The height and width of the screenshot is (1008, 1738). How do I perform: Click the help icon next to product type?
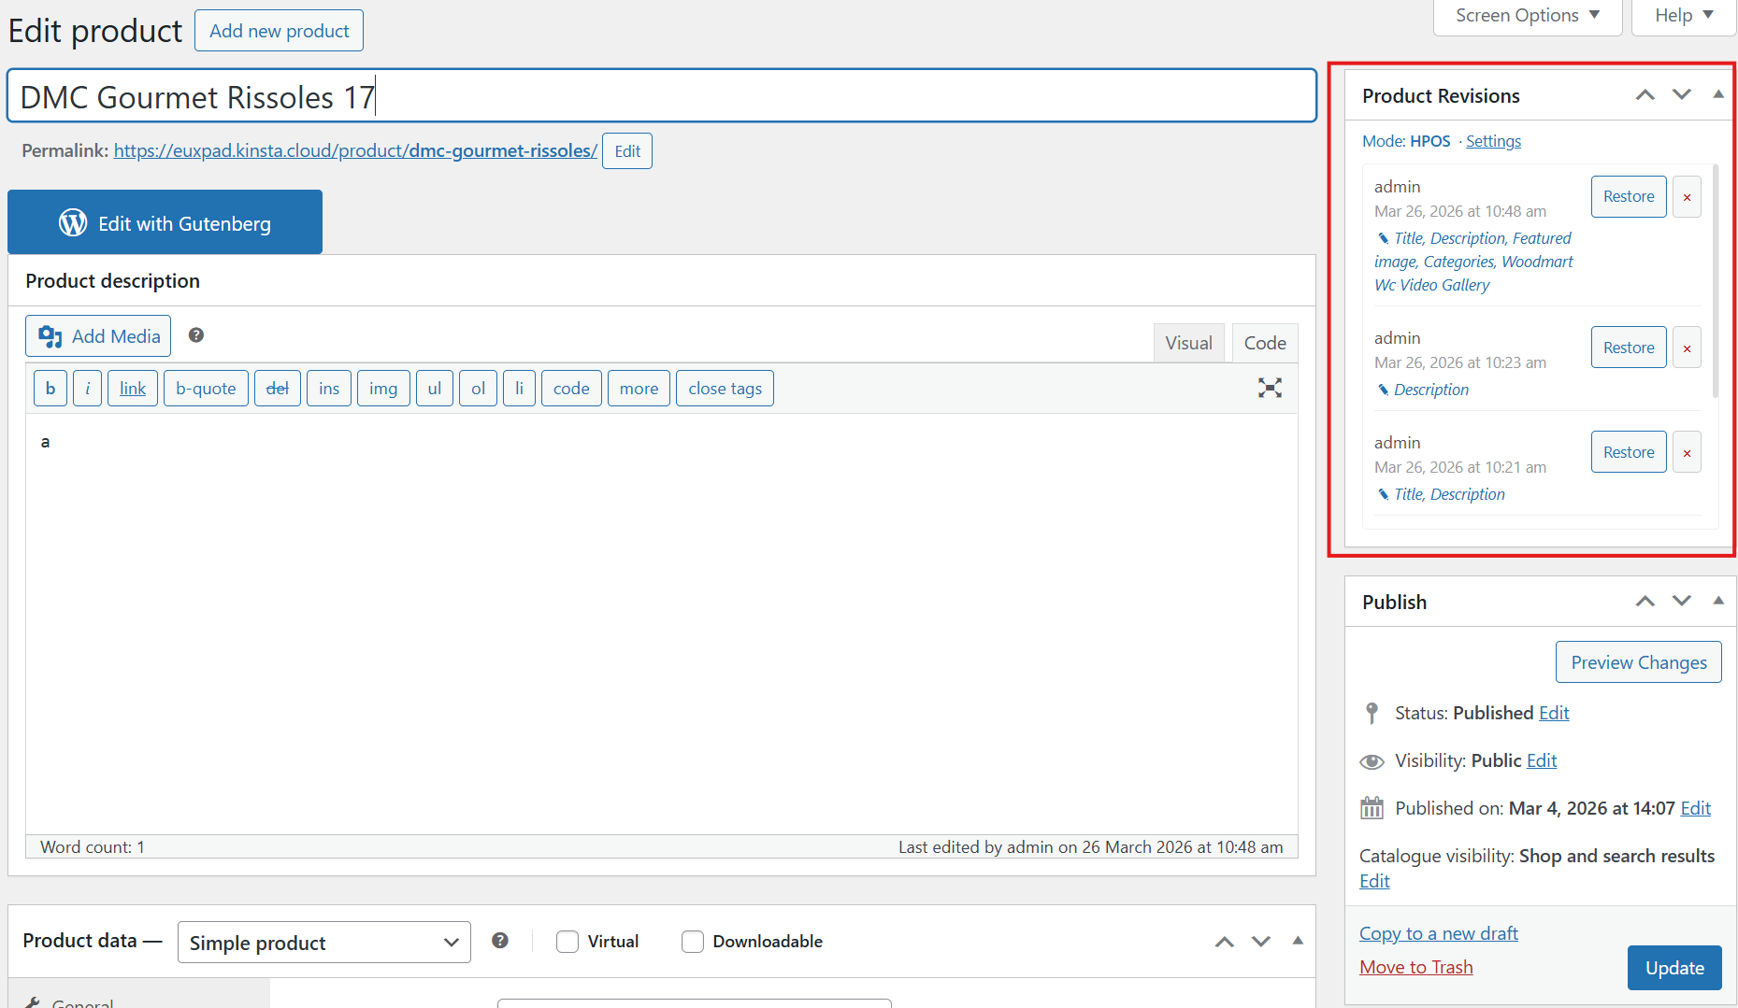500,941
